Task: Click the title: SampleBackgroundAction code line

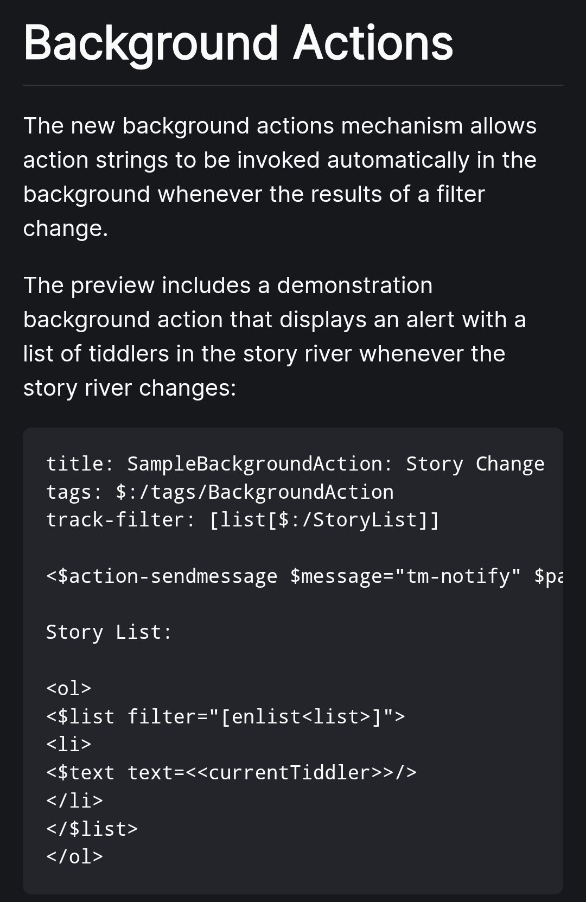Action: pyautogui.click(x=295, y=464)
